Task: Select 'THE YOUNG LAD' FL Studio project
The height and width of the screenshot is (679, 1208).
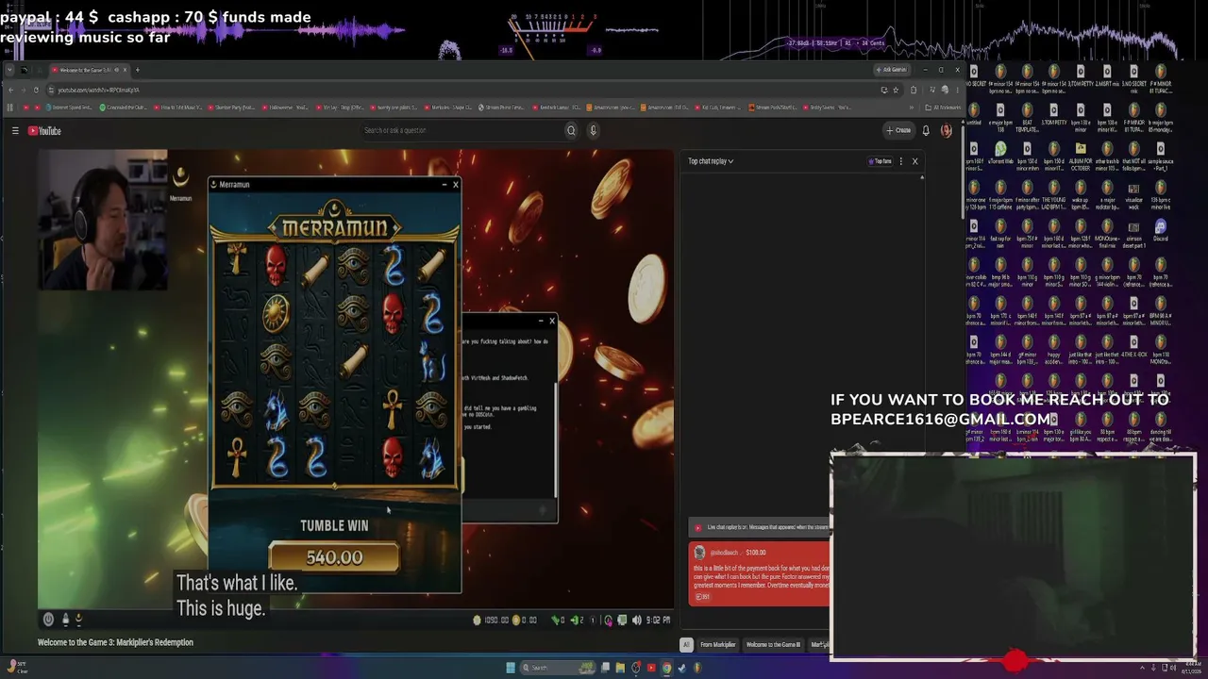Action: pyautogui.click(x=1053, y=194)
